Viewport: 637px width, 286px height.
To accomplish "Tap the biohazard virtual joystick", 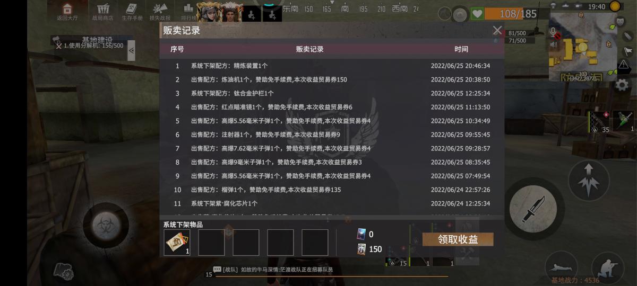I will pos(106,225).
